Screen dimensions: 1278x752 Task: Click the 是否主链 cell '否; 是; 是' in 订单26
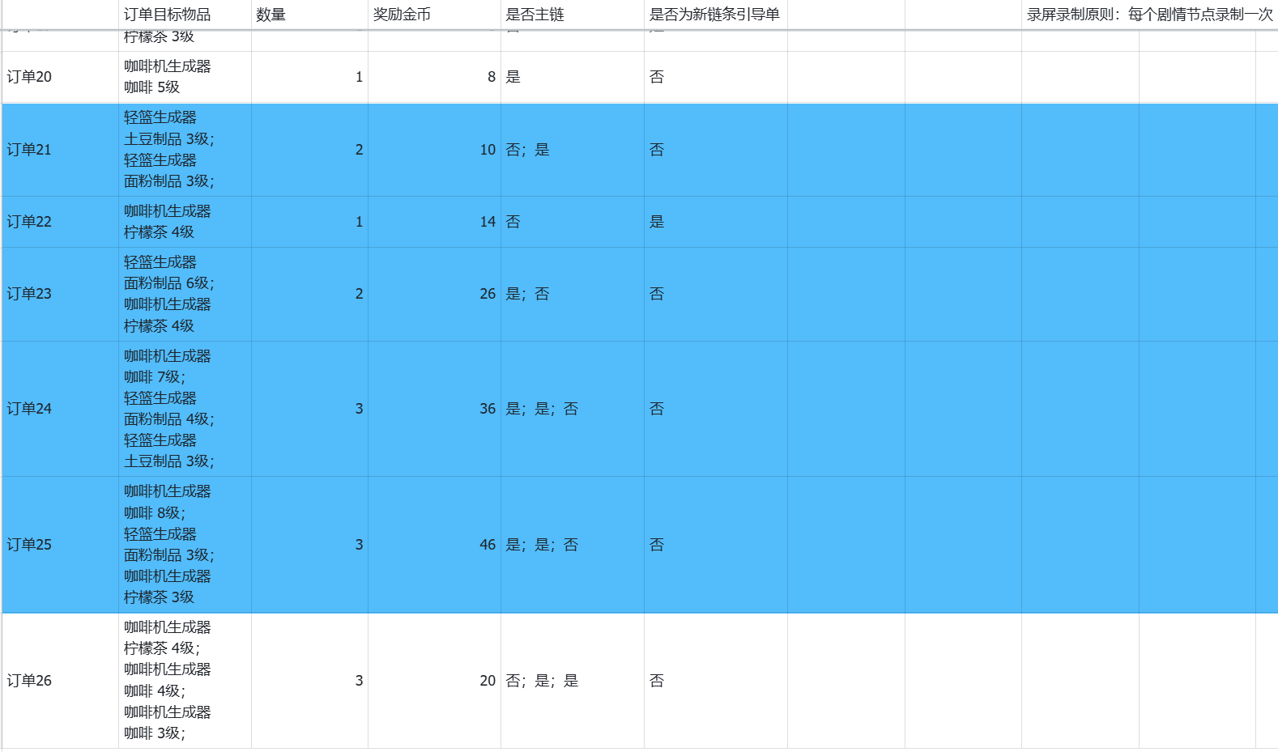573,681
